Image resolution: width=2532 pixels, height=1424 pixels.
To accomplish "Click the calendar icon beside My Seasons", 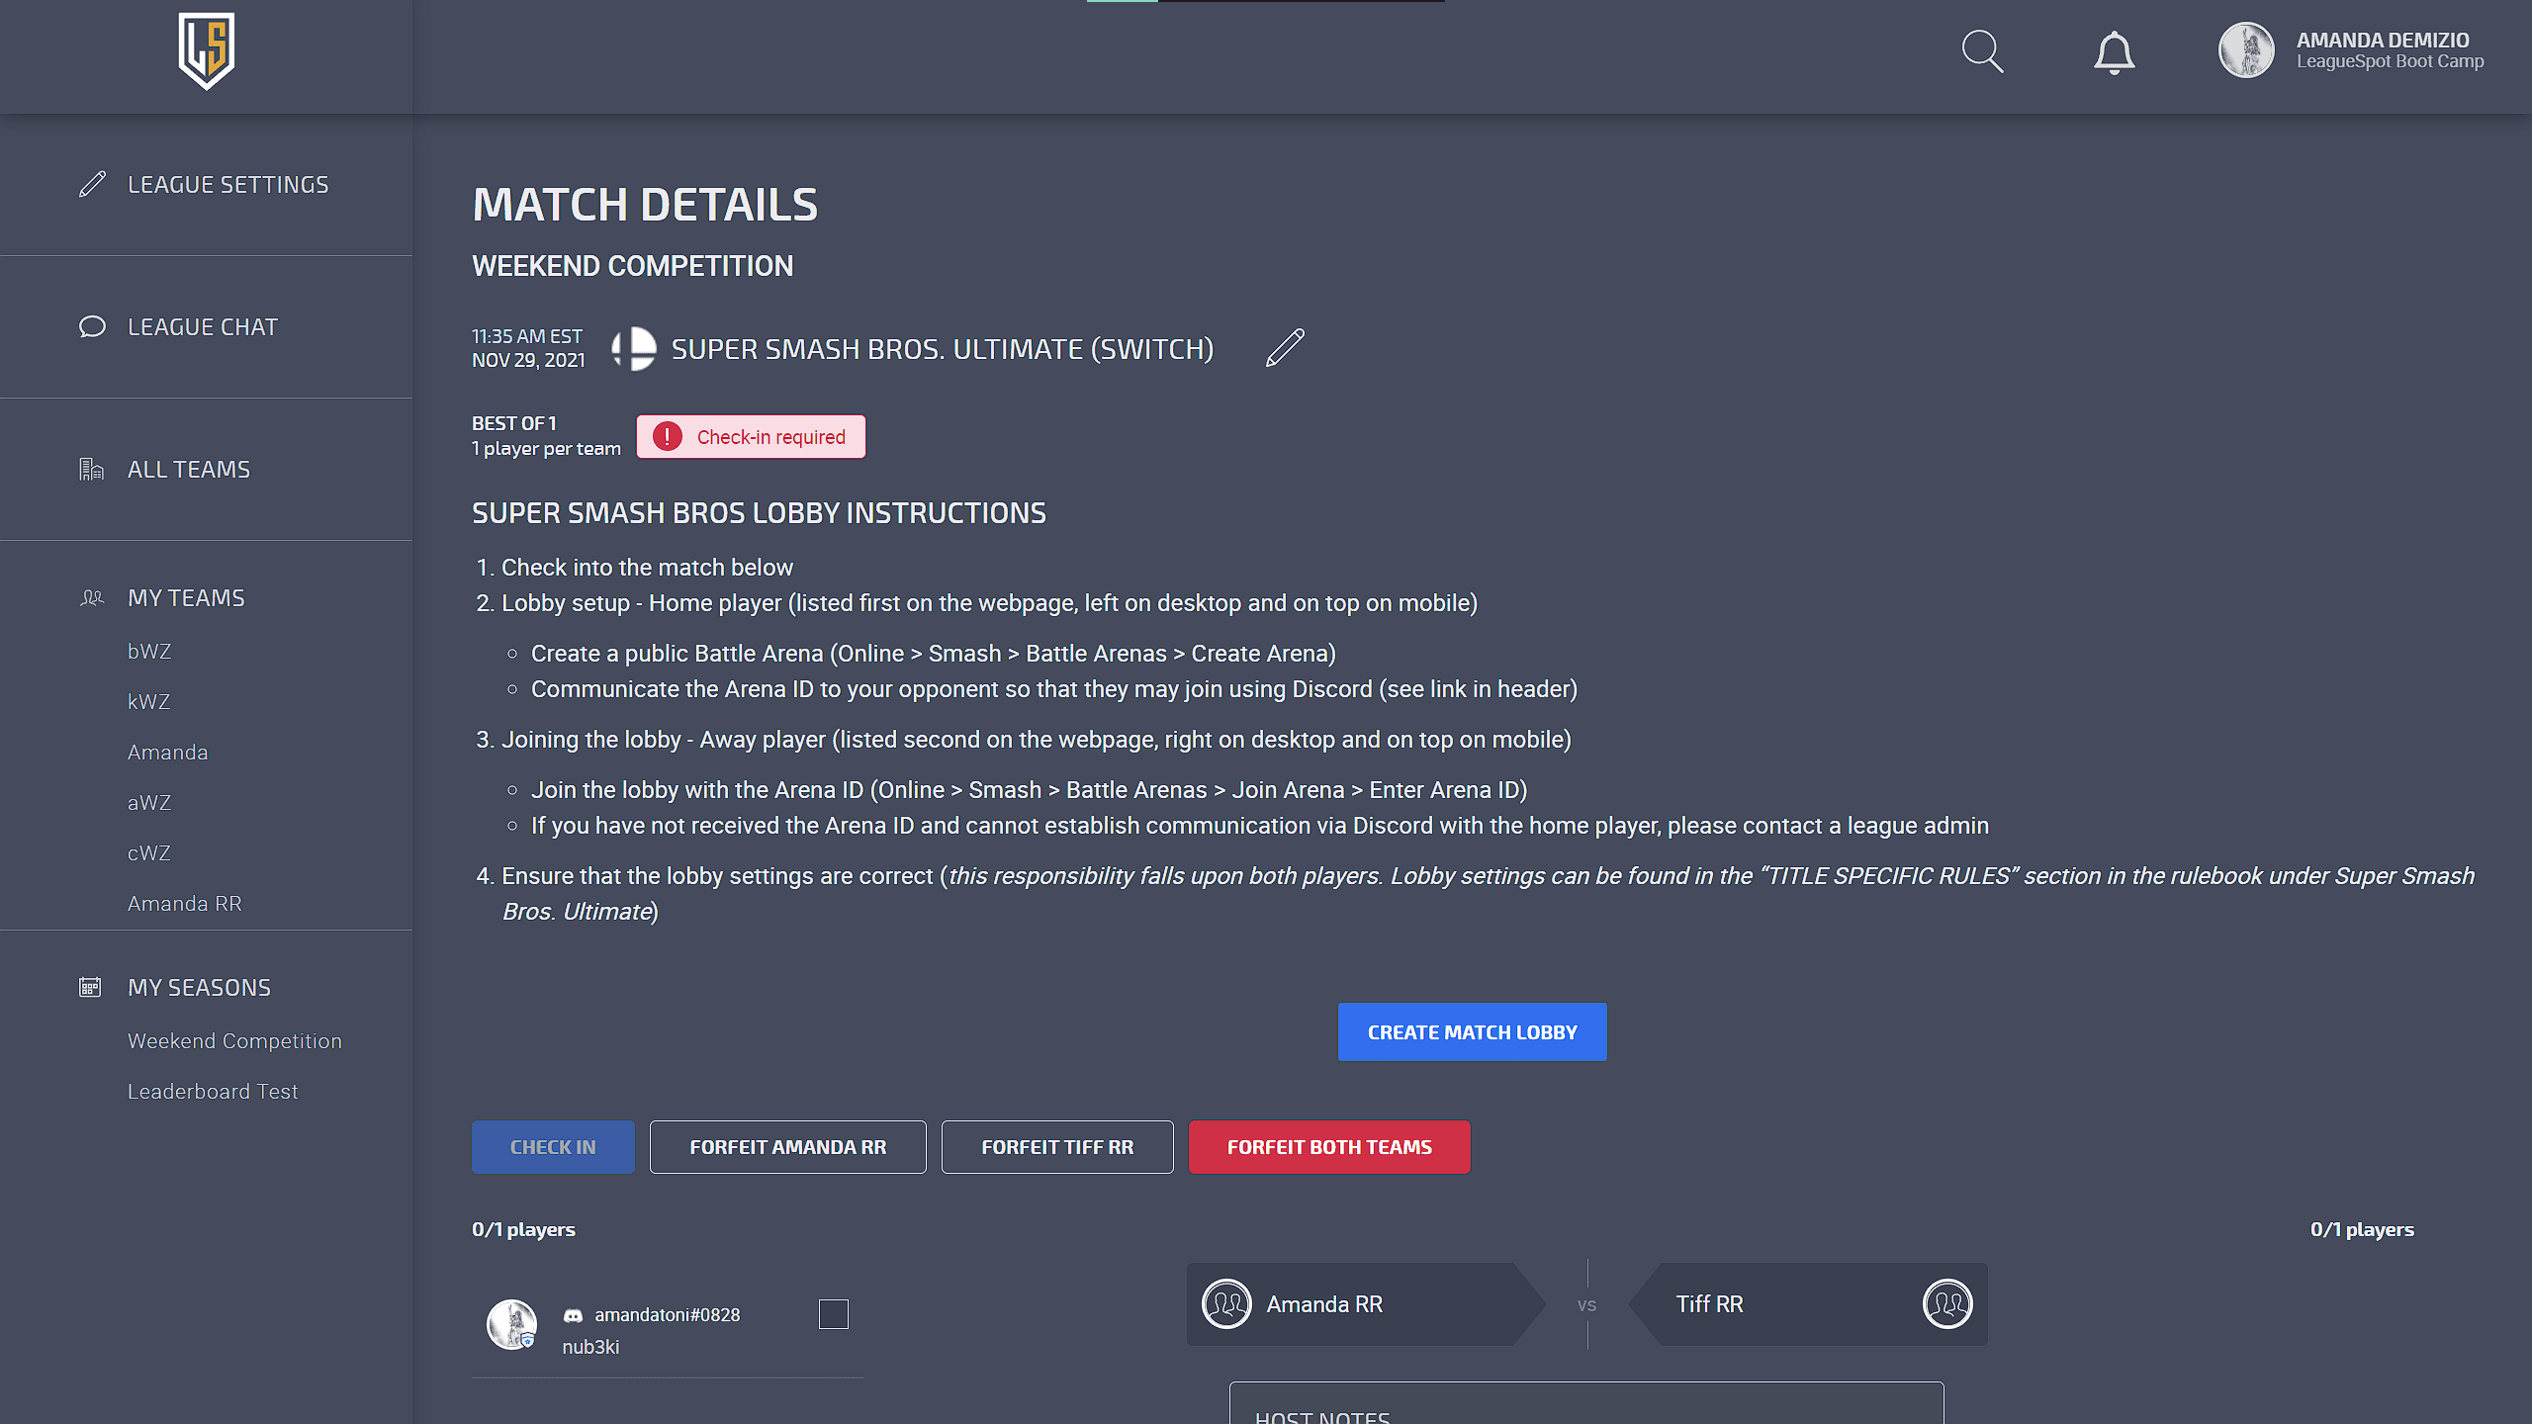I will (x=90, y=988).
